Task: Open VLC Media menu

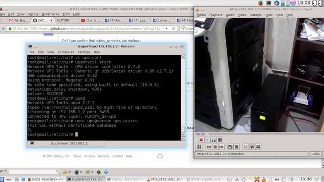Action: [x=201, y=15]
